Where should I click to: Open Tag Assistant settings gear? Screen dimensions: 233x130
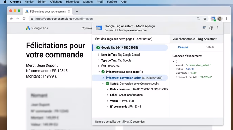tap(211, 28)
